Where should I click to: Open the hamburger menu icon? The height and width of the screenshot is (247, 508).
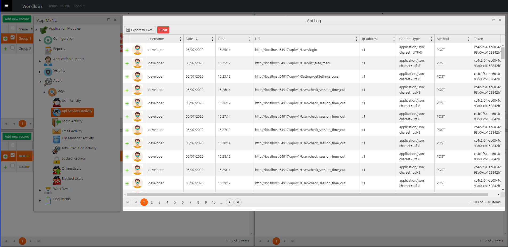point(6,5)
